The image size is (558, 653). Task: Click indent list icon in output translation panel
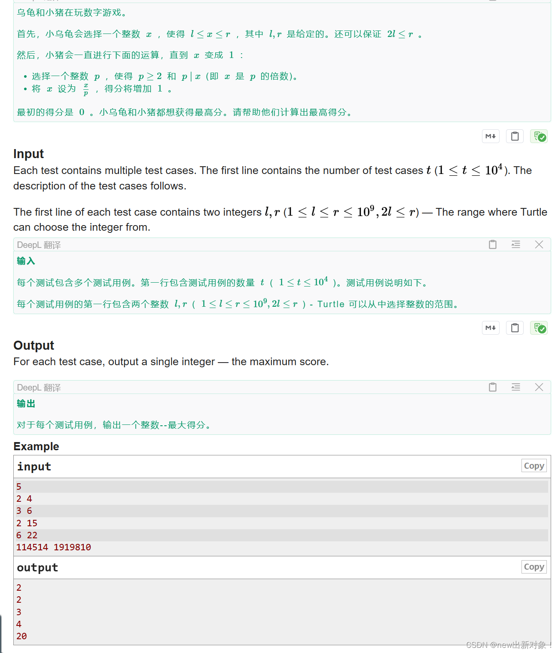tap(515, 387)
